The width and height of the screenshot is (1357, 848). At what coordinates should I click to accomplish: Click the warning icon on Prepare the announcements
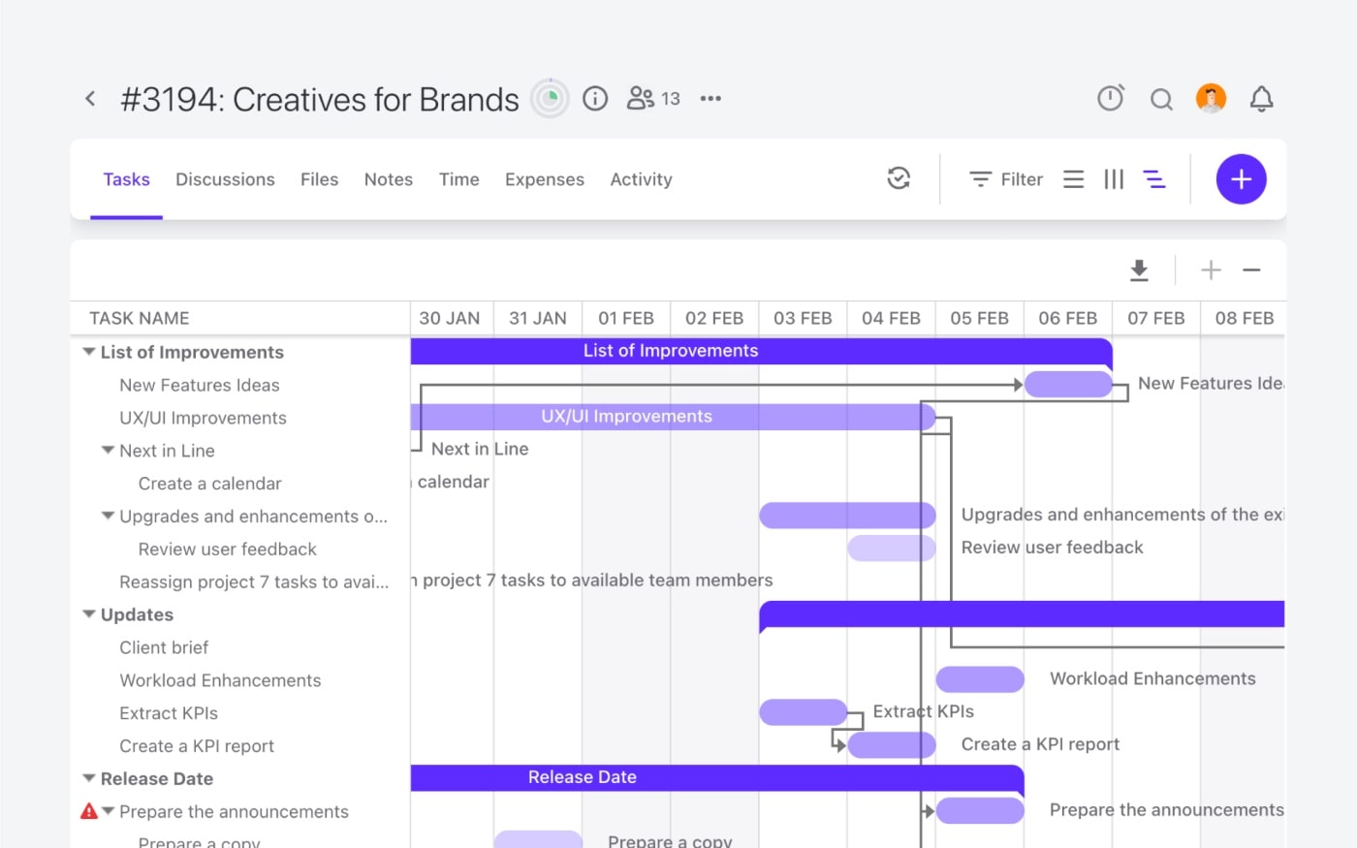tap(90, 811)
